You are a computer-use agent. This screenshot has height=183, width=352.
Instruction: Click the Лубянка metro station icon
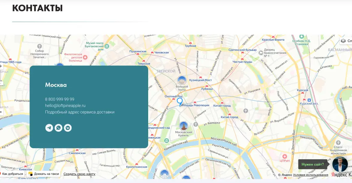[x=207, y=86]
